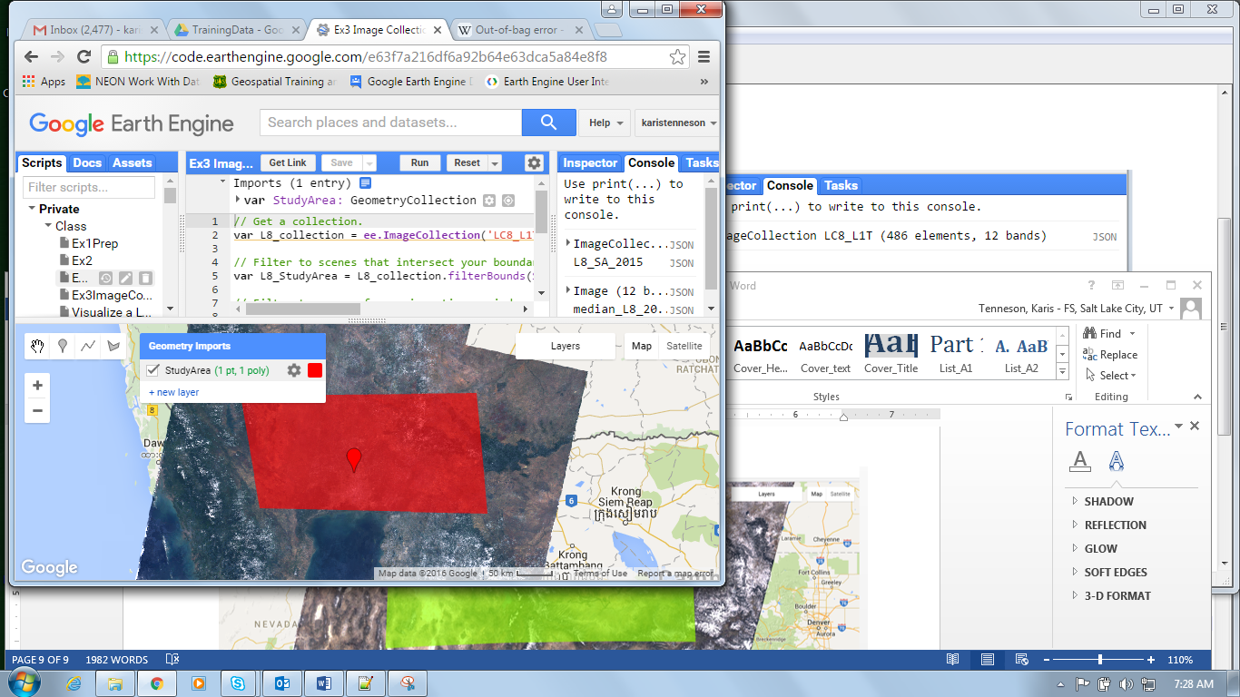Rename the selected script with pencil icon

tap(125, 279)
